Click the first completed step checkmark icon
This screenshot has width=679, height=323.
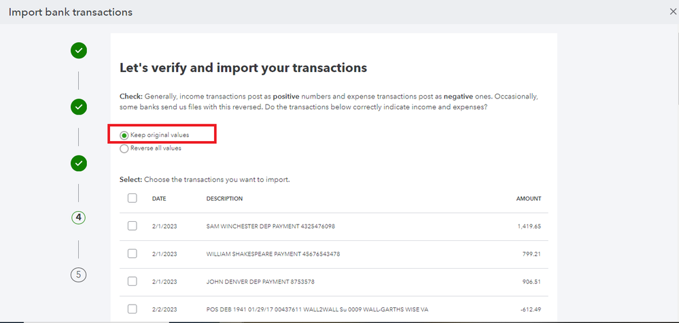coord(79,50)
